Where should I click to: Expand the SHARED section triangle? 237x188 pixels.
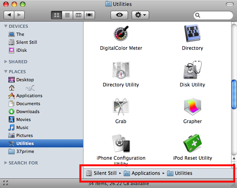6,62
